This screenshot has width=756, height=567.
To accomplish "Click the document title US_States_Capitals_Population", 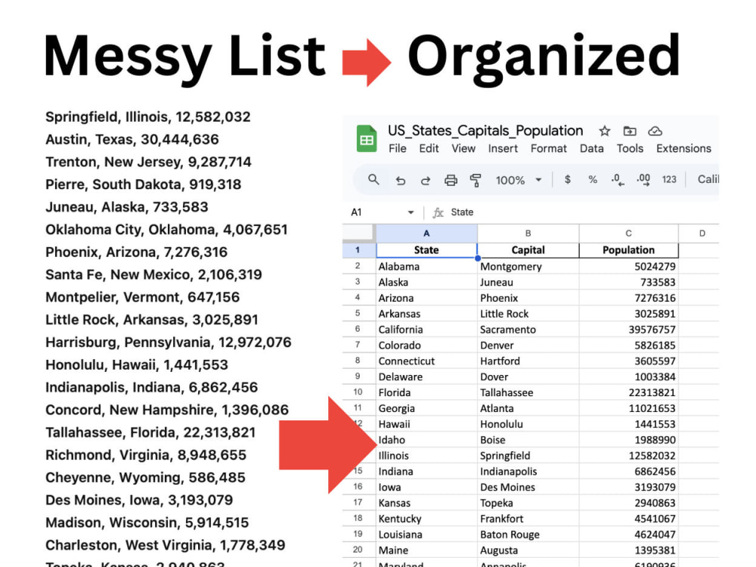I will coord(485,131).
